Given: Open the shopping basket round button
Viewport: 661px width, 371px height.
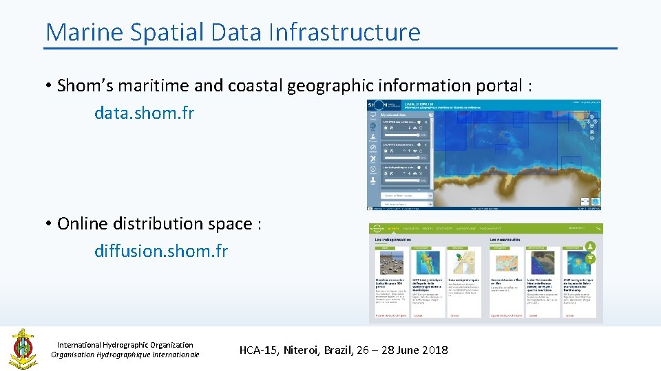Looking at the screenshot, I should point(590,258).
